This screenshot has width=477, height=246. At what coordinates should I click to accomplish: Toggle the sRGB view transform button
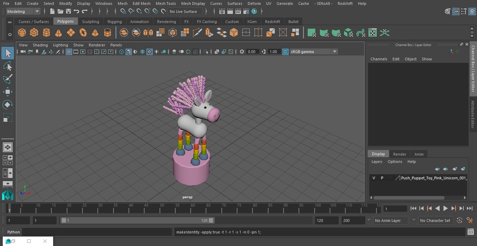pyautogui.click(x=285, y=52)
